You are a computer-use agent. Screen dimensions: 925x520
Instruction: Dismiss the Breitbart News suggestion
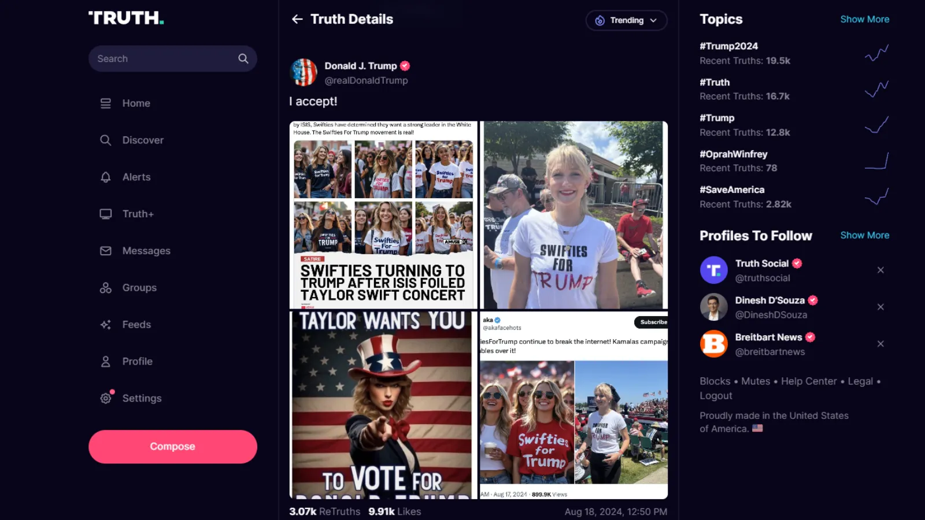[x=880, y=344]
